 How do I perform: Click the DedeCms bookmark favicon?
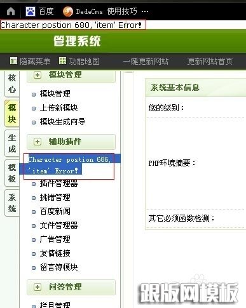(68, 11)
